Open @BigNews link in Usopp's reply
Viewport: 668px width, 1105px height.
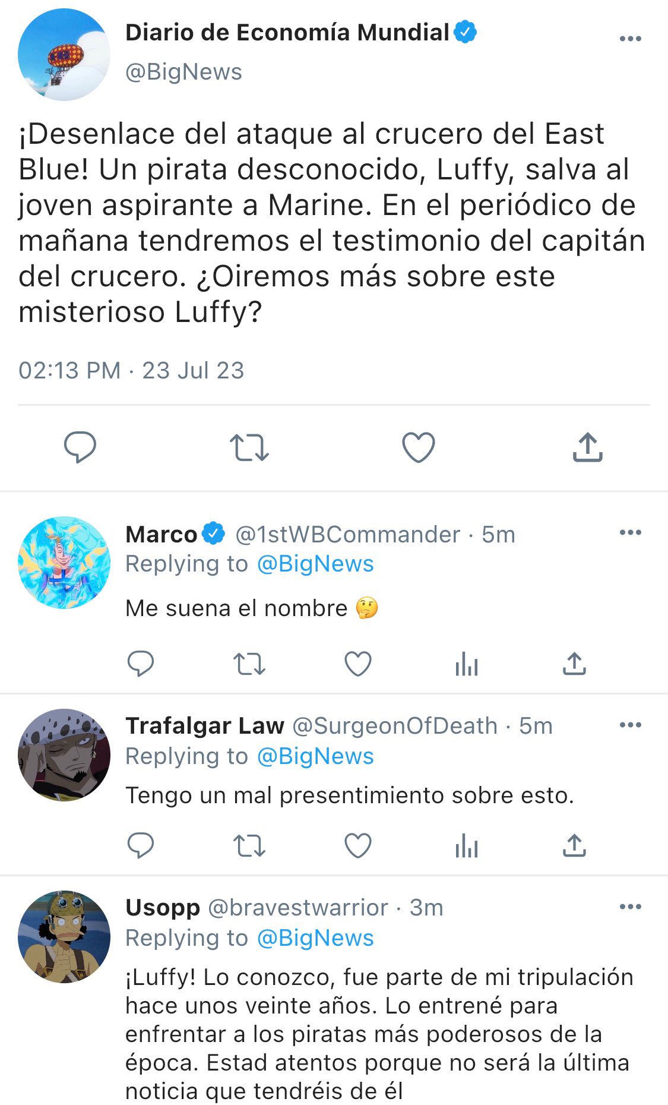click(x=315, y=938)
